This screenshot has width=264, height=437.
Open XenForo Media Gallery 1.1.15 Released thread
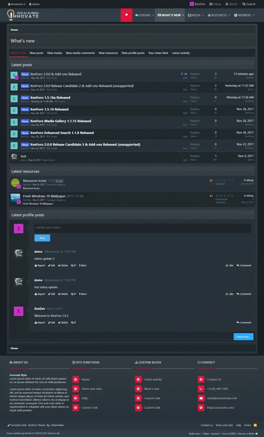[x=60, y=121]
